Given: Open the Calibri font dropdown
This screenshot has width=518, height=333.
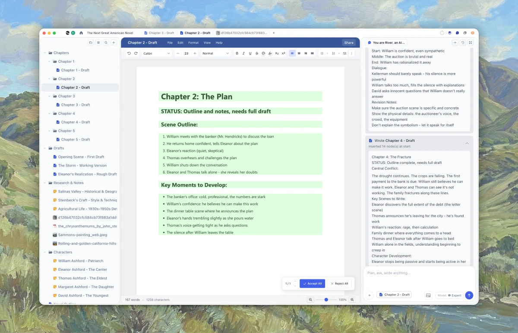Looking at the screenshot, I should click(x=157, y=53).
